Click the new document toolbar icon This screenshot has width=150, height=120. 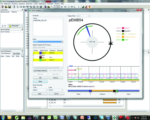[x=3, y=7]
